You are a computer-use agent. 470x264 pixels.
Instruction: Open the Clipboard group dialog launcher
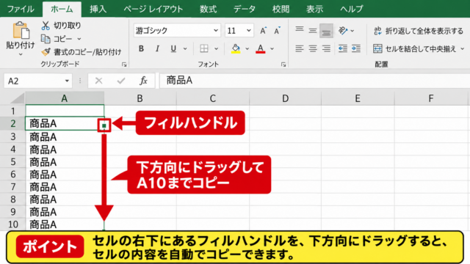pos(124,65)
